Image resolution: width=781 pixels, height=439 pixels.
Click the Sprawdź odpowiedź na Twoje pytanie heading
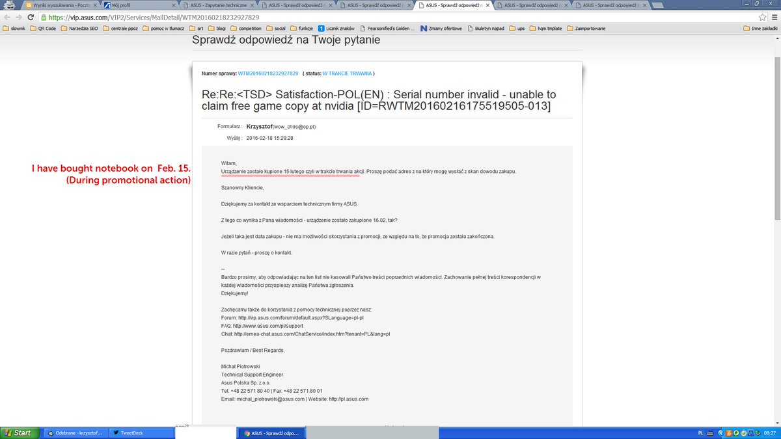[286, 40]
